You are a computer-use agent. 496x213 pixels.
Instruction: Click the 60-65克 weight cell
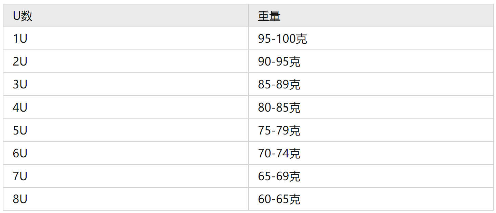tap(370, 199)
